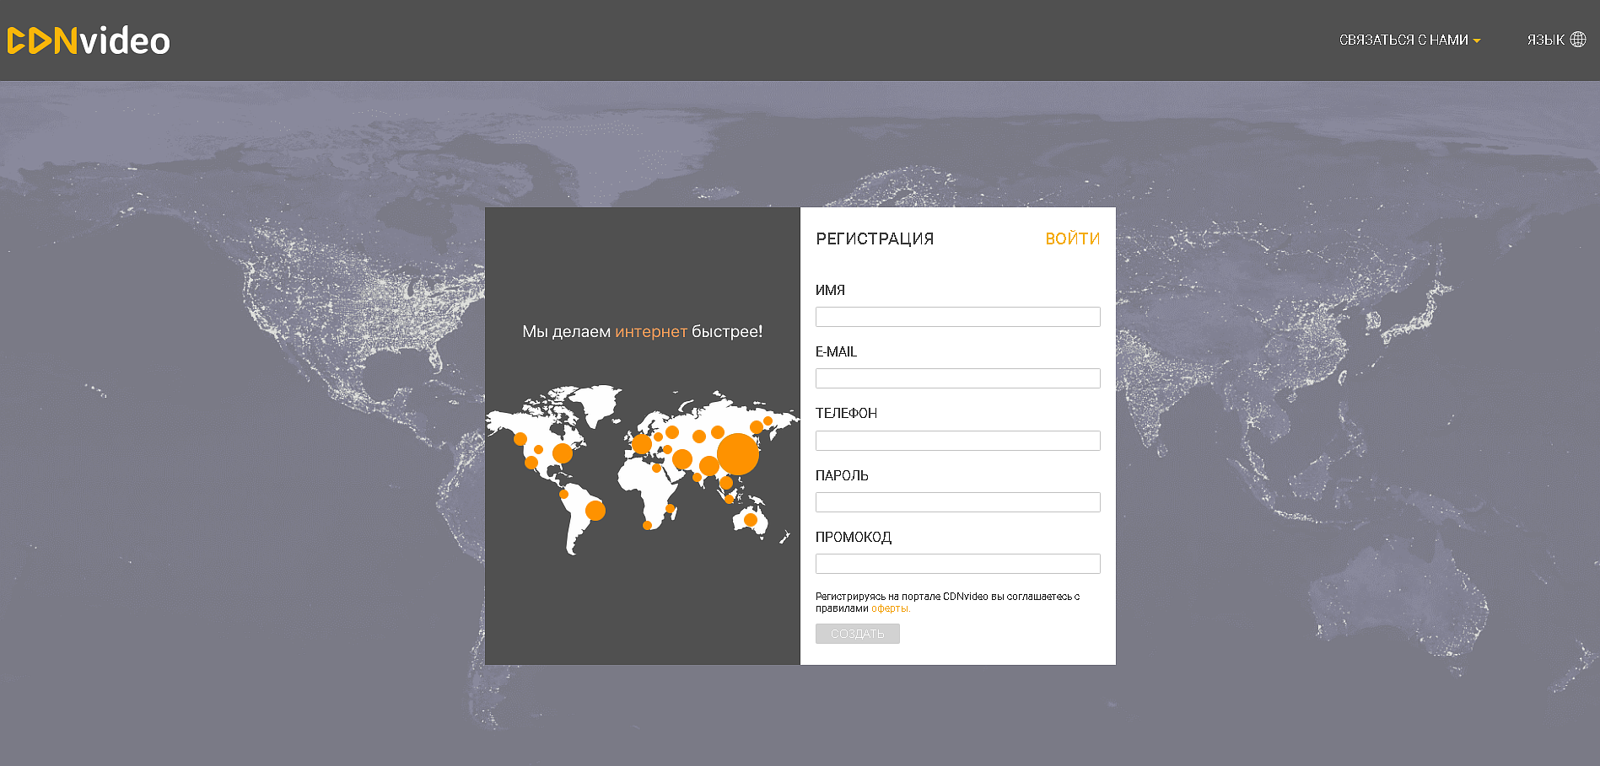Focus the ИМЯ input field

pos(957,317)
